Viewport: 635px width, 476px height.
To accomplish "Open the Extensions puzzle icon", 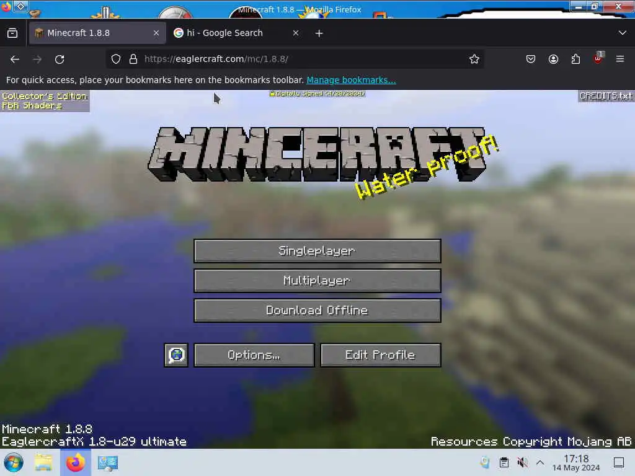I will point(575,59).
